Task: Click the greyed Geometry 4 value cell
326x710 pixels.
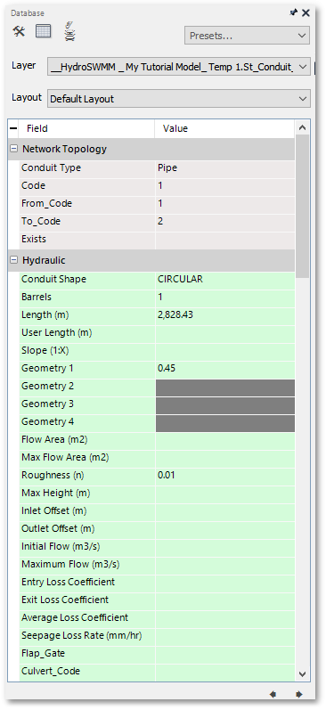Action: (225, 424)
